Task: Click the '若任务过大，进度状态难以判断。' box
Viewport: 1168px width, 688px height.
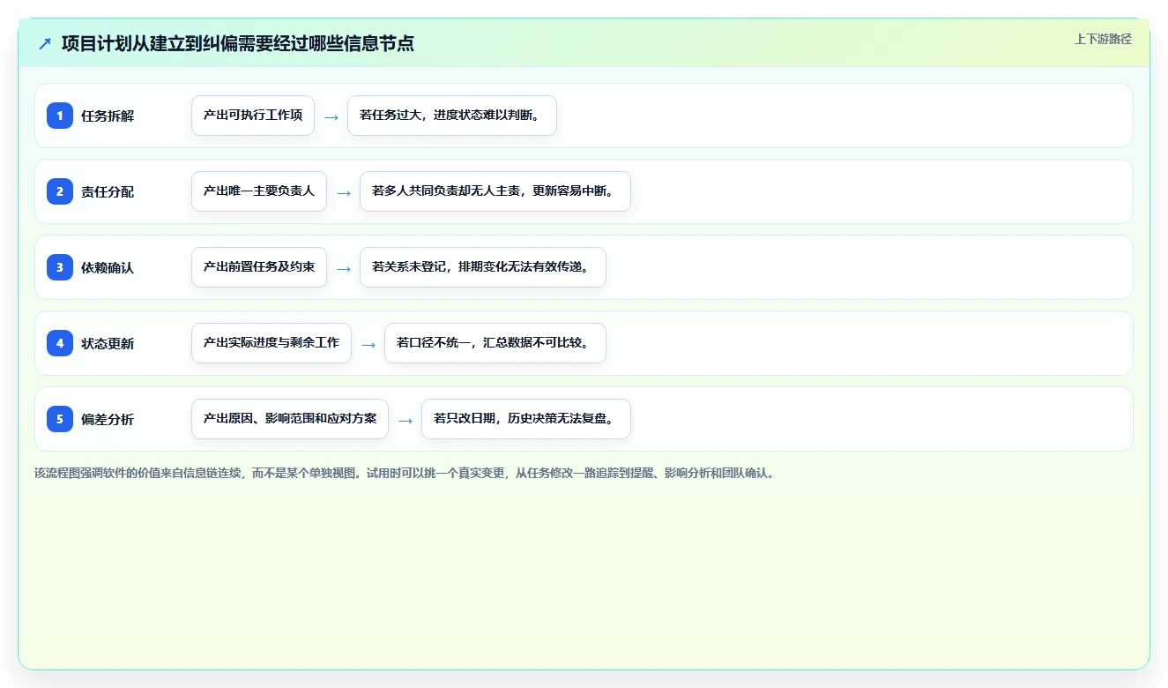Action: (452, 116)
